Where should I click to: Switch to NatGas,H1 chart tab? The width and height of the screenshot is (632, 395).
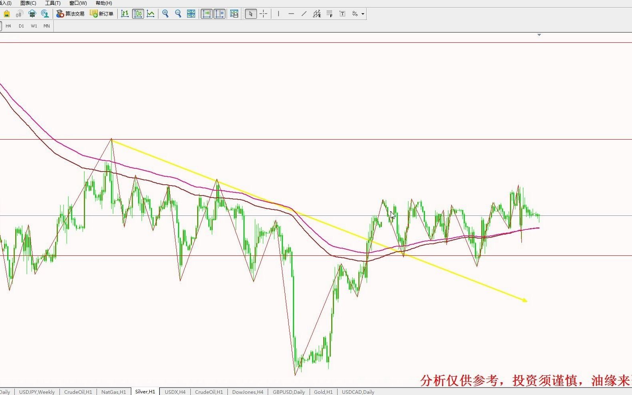[114, 392]
